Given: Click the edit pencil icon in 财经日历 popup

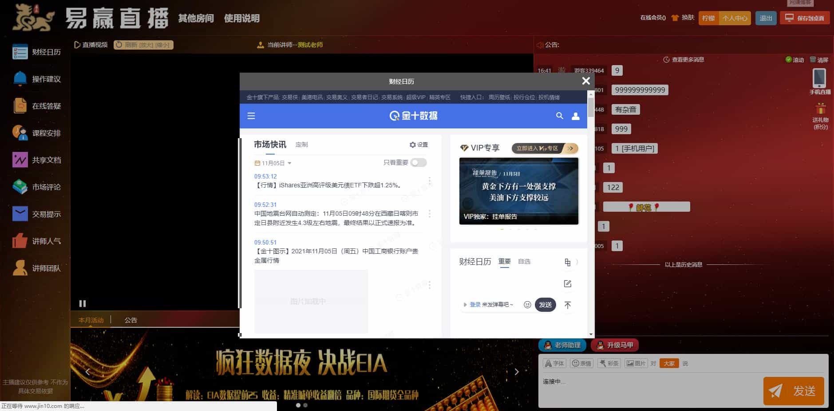Looking at the screenshot, I should [568, 283].
